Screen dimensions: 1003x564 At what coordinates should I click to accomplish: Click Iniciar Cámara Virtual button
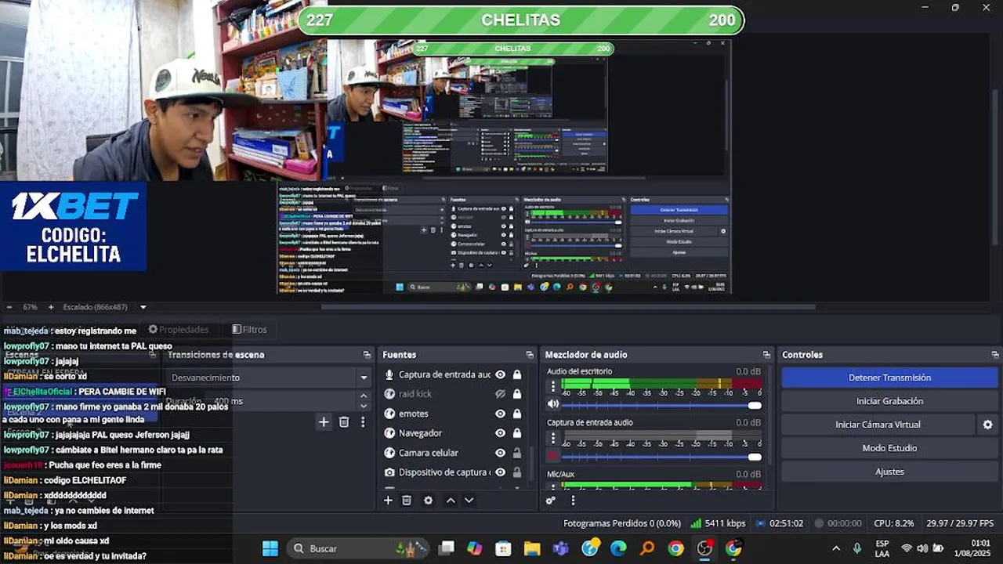878,425
